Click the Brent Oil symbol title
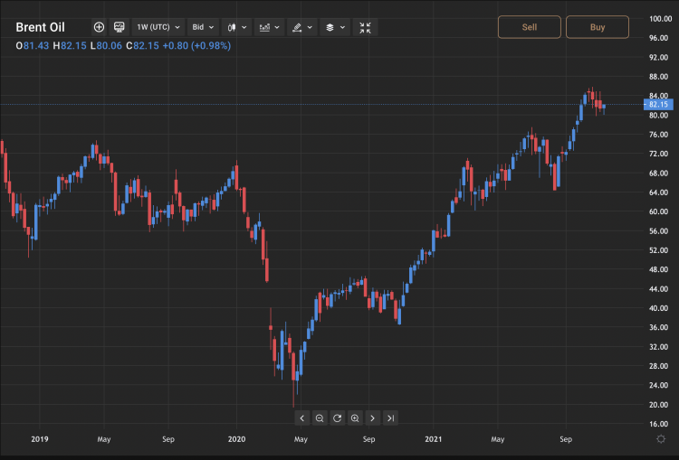The height and width of the screenshot is (460, 679). [x=40, y=27]
